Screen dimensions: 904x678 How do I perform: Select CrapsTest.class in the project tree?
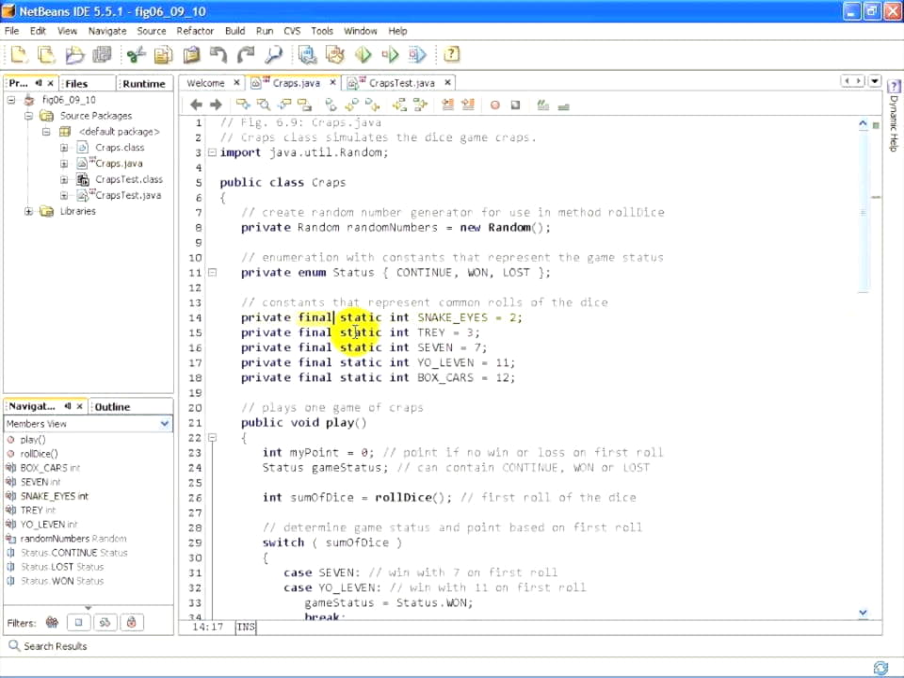(x=129, y=180)
